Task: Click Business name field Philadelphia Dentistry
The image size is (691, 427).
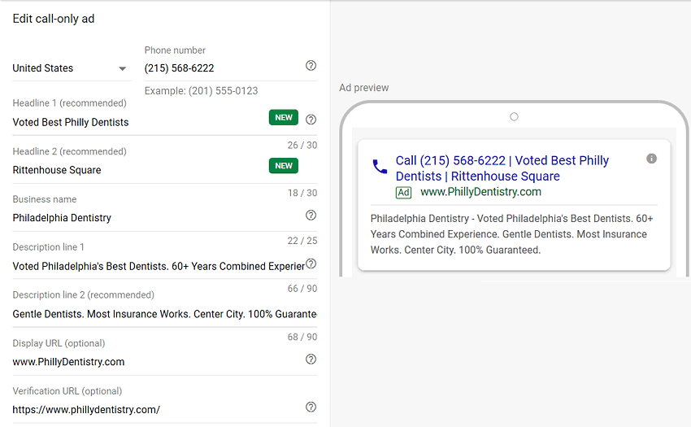Action: [156, 218]
